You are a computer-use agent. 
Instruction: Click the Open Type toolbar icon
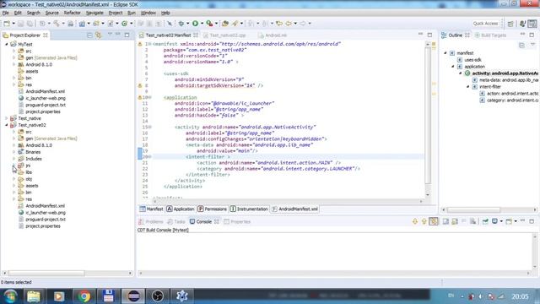(x=225, y=24)
